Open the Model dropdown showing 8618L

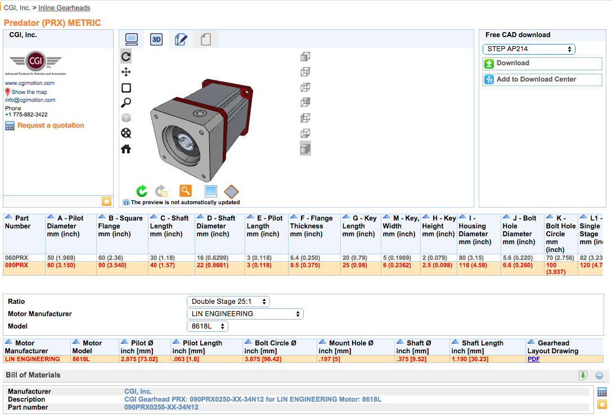pyautogui.click(x=207, y=326)
